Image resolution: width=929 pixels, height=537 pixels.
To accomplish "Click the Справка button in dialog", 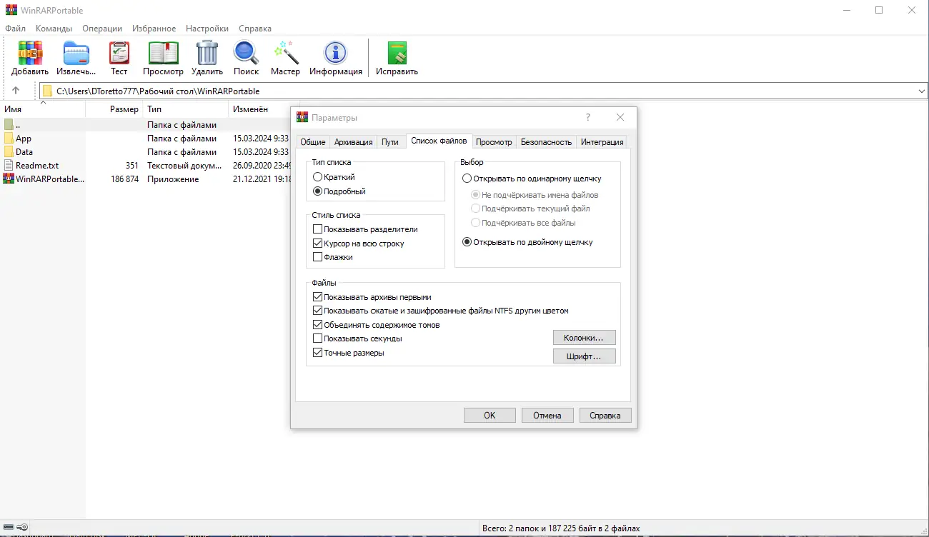I will tap(605, 416).
